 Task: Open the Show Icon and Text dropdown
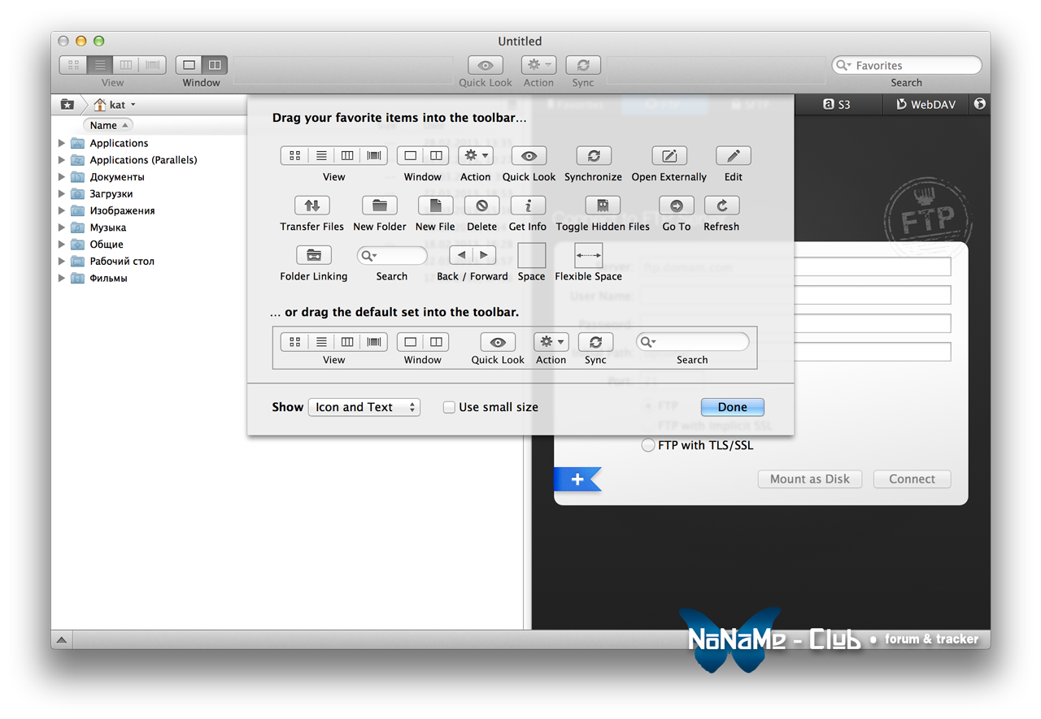pos(364,408)
